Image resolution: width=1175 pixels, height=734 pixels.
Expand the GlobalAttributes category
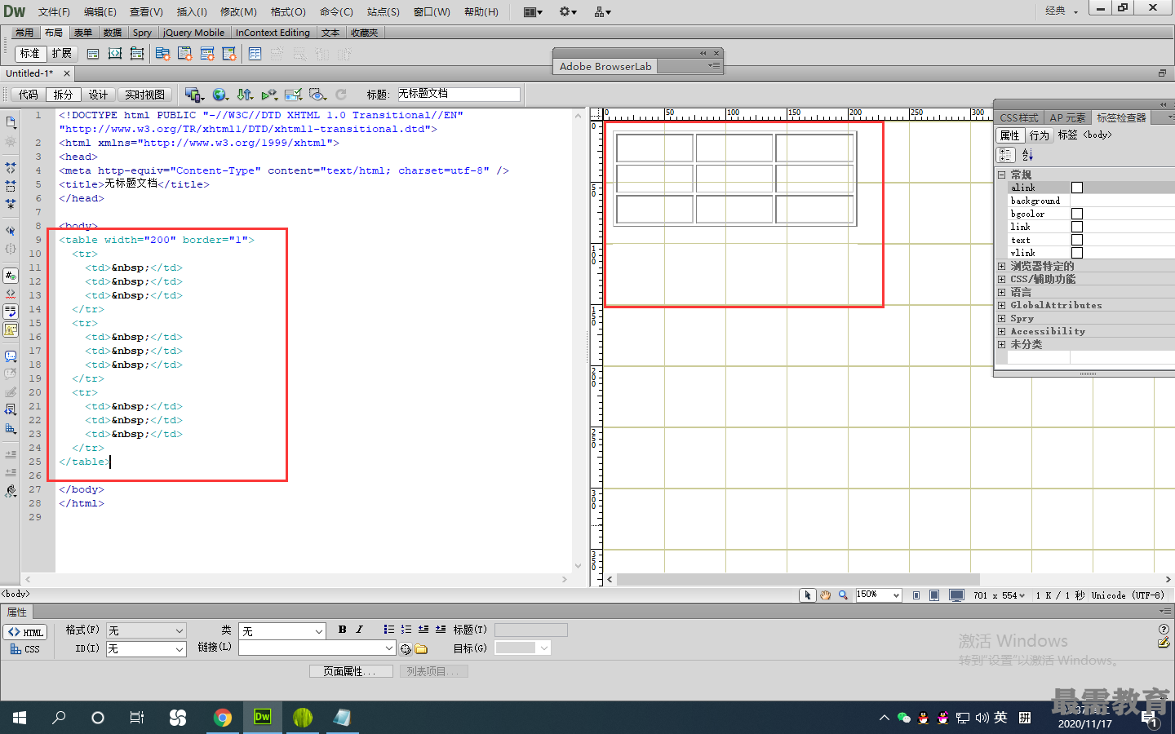[x=1001, y=305]
